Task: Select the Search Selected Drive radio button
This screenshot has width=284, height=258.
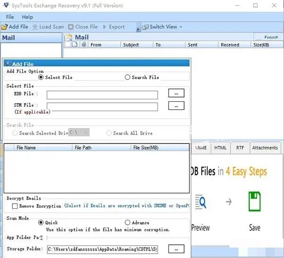Action: tap(15, 133)
